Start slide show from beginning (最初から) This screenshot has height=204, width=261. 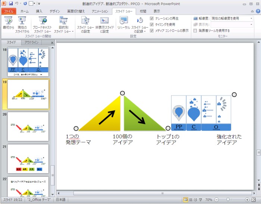click(8, 23)
